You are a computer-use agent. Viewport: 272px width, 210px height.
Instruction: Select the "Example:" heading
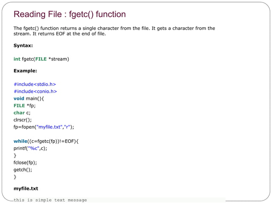point(25,71)
